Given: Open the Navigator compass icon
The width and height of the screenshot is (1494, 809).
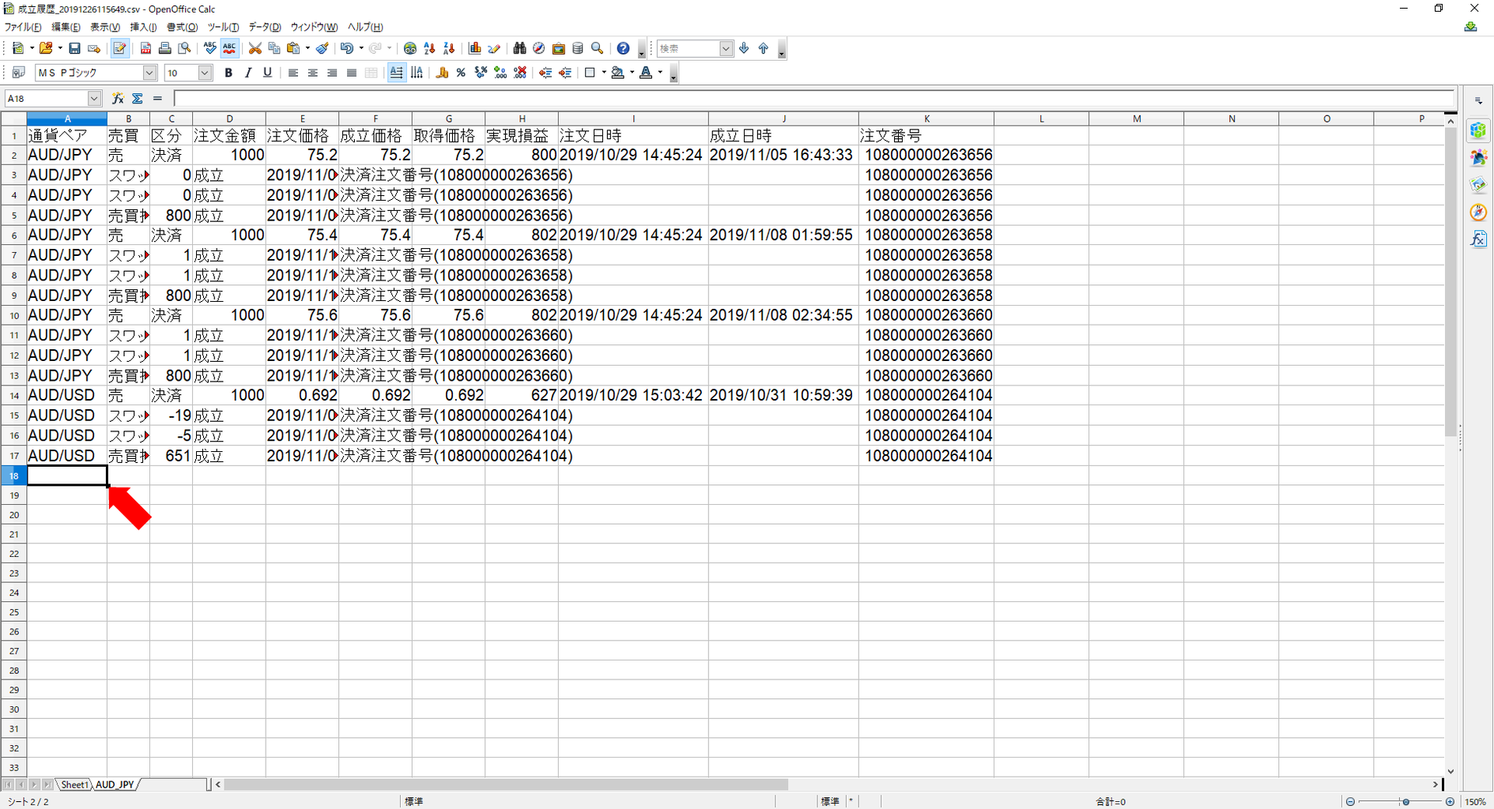Looking at the screenshot, I should point(539,49).
